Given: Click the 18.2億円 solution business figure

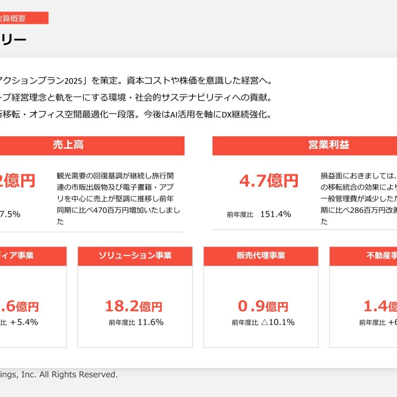Looking at the screenshot, I should click(134, 306).
